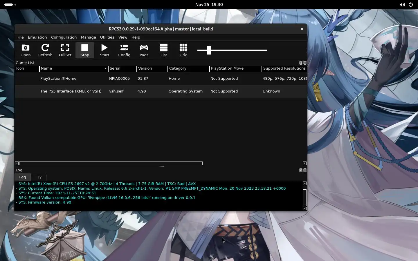Switch game view to Grid mode
Screen dimensions: 418x261
point(183,50)
